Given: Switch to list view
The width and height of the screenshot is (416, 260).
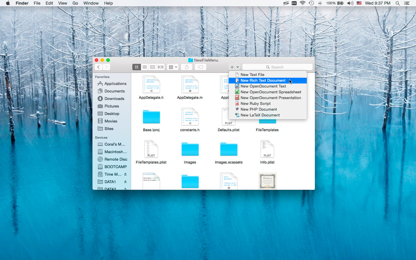Looking at the screenshot, I should [144, 67].
